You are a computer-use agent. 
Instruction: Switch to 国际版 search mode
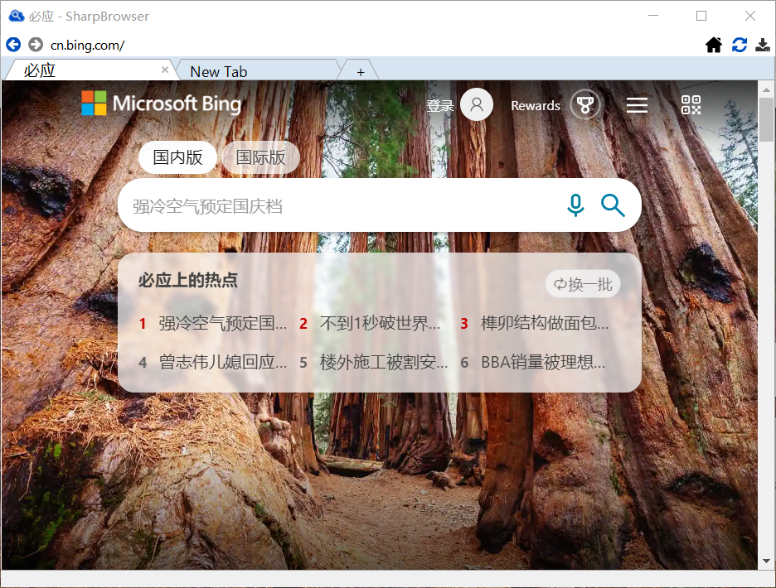(x=260, y=157)
